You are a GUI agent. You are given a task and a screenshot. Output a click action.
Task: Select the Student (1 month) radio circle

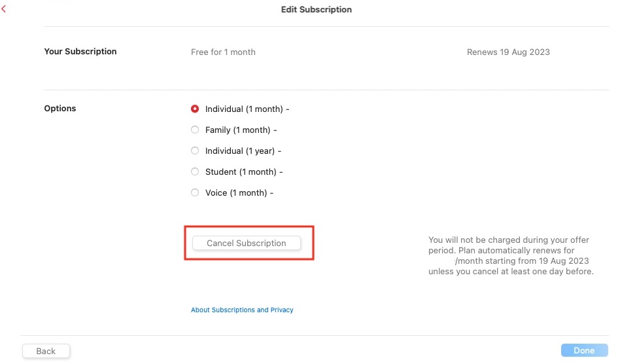tap(195, 172)
